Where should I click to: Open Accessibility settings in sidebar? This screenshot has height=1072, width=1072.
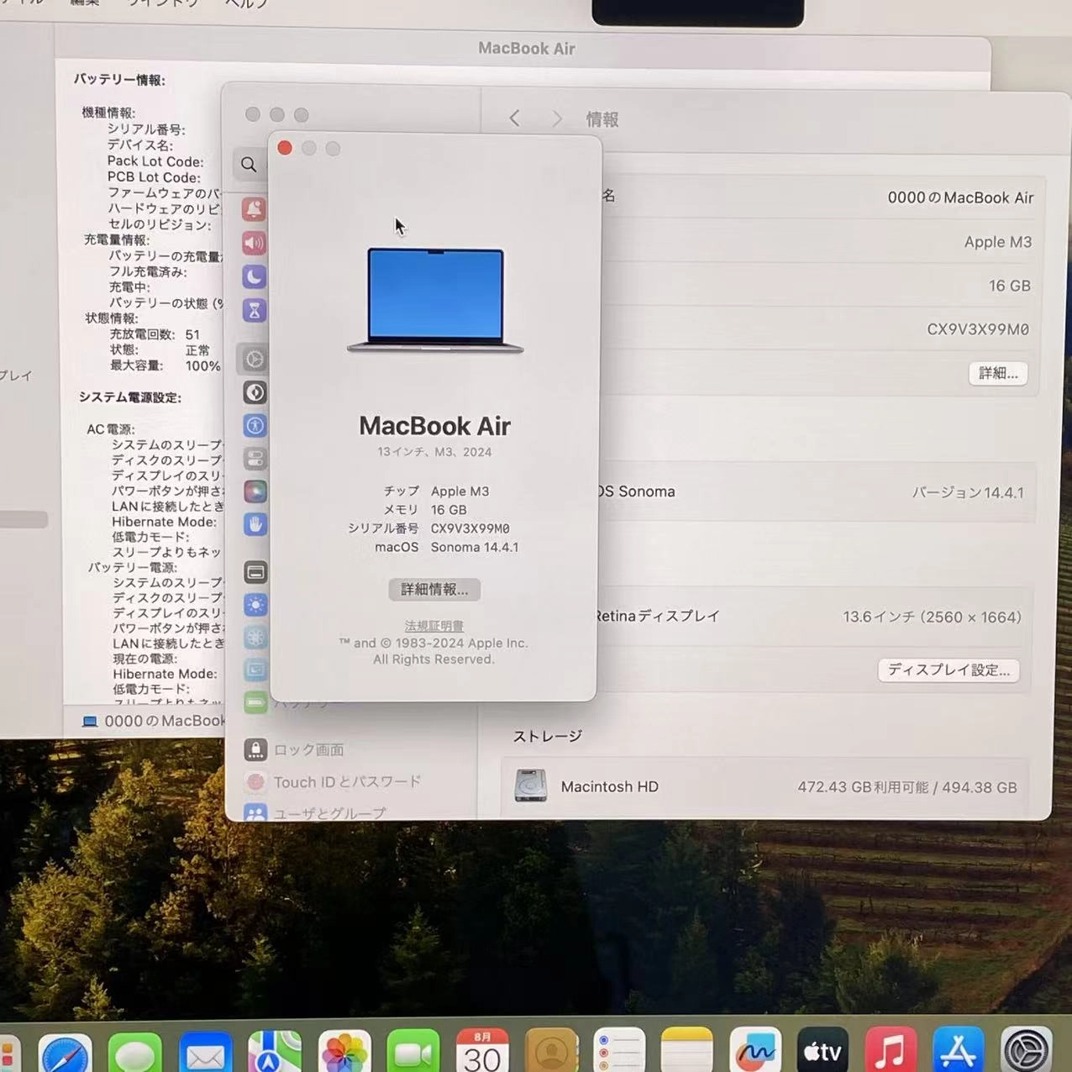pos(255,425)
